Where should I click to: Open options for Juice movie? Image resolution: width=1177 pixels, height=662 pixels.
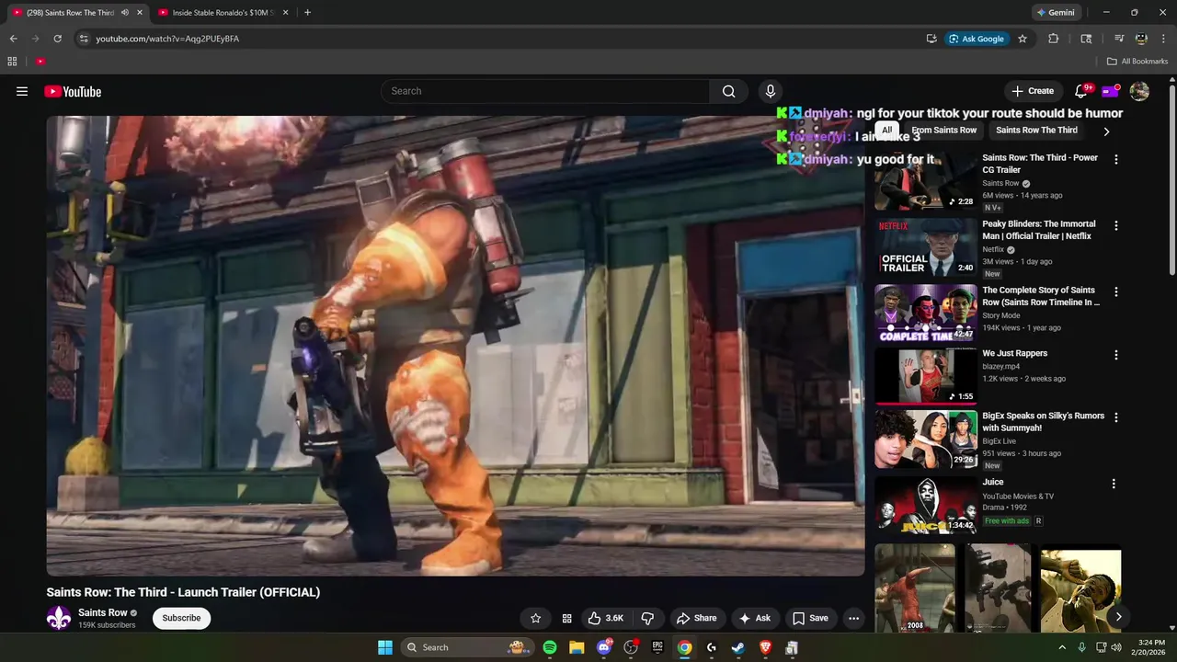pyautogui.click(x=1114, y=484)
